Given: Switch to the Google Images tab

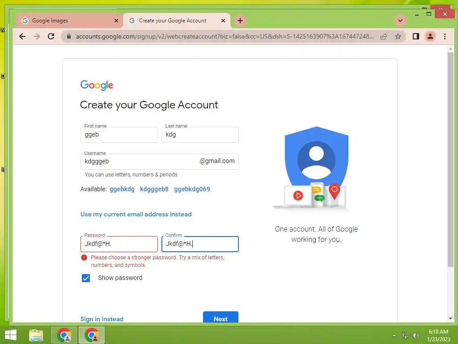Looking at the screenshot, I should [x=69, y=21].
